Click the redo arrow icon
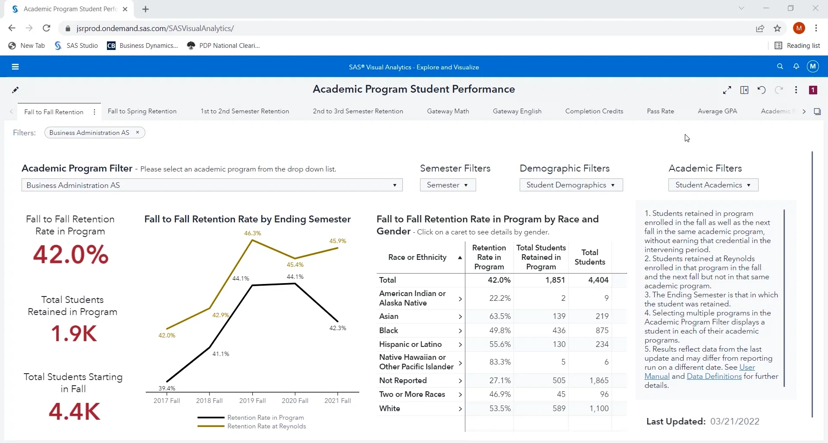 tap(779, 90)
